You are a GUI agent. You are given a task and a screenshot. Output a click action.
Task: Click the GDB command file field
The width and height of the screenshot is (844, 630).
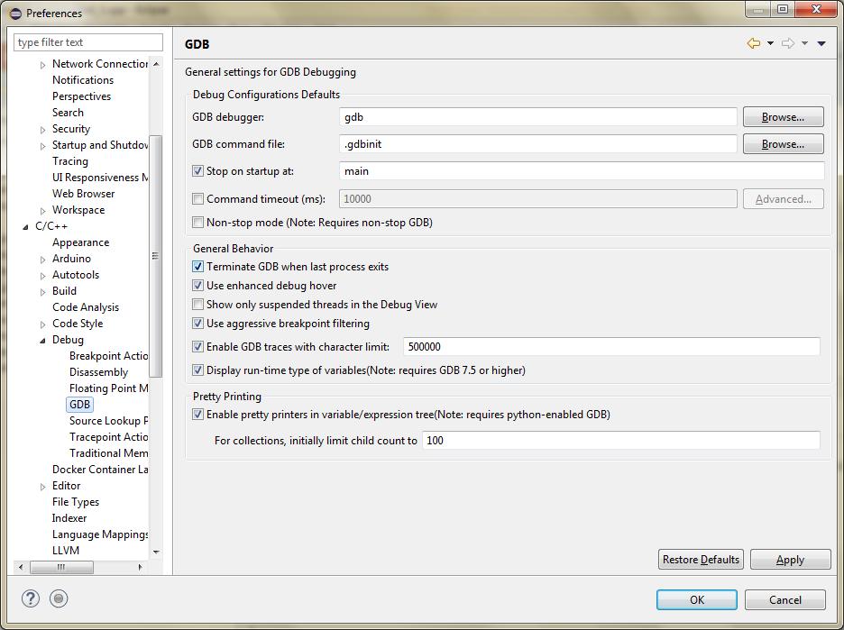click(538, 144)
